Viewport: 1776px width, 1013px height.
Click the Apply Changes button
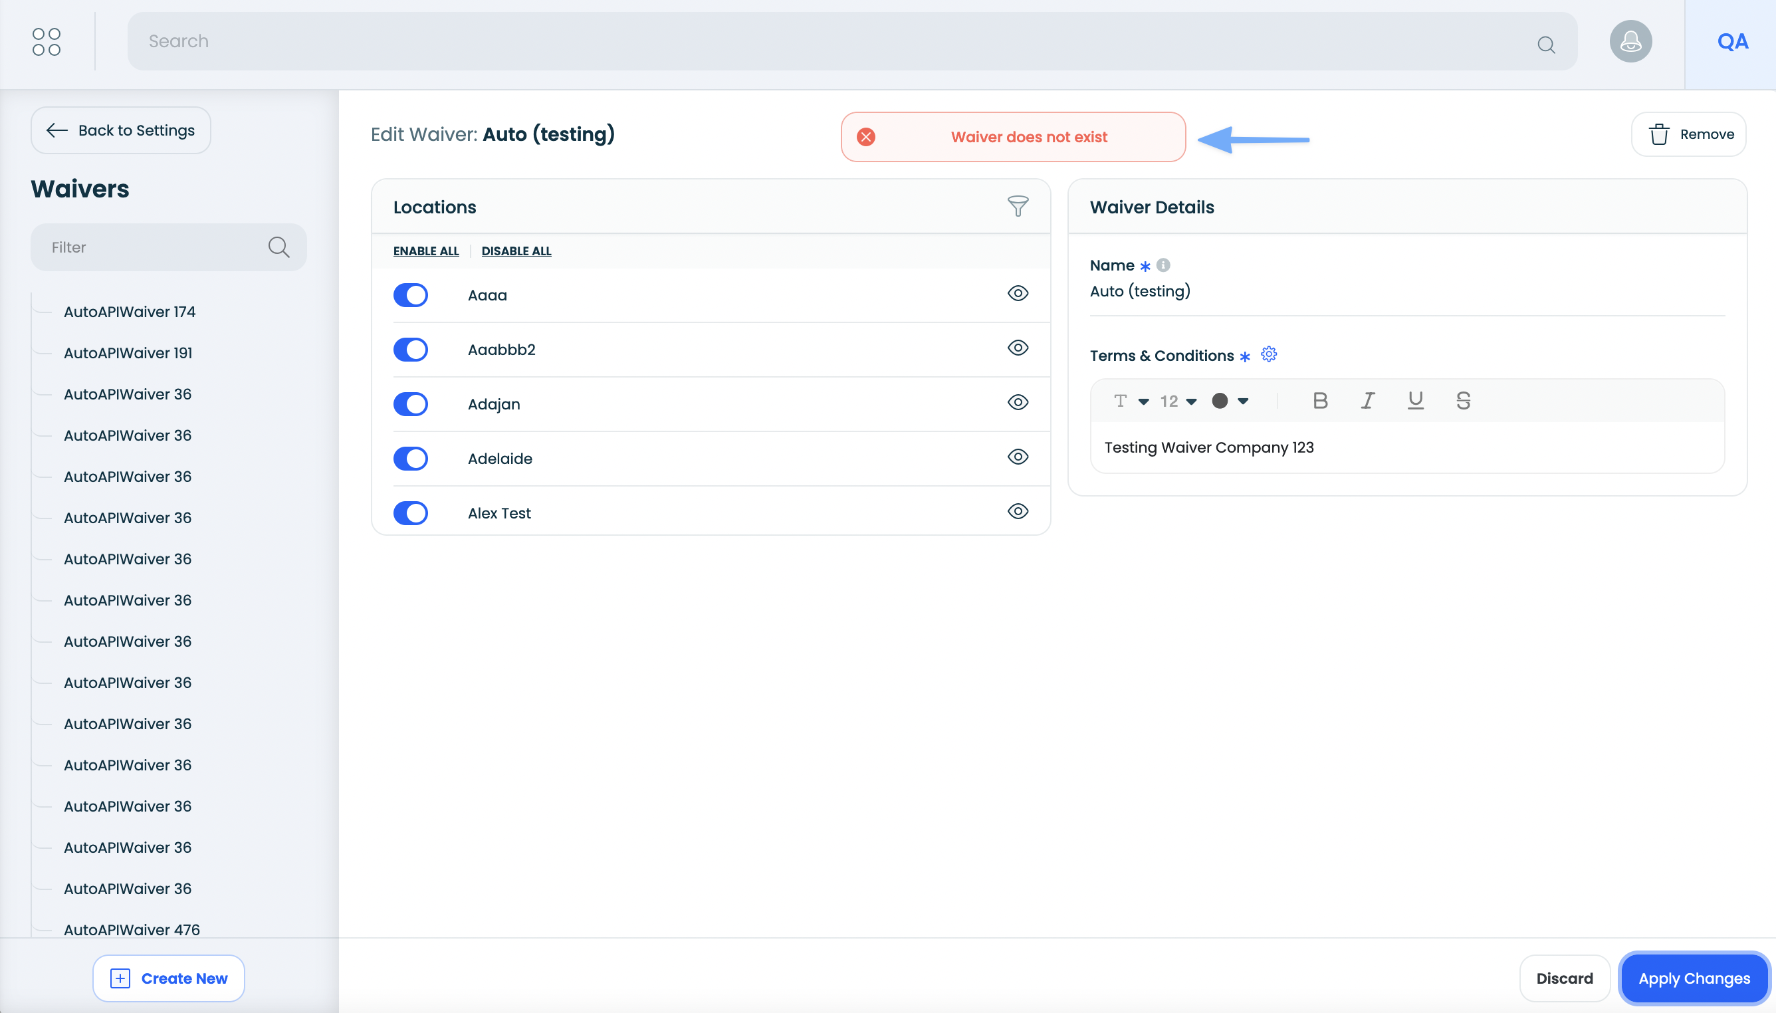(x=1694, y=978)
